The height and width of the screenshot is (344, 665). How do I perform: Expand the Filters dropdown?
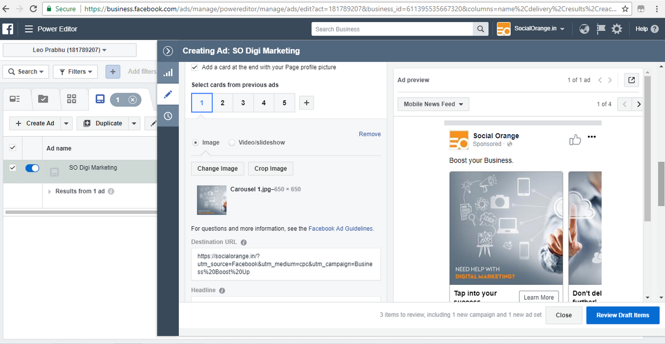point(75,71)
